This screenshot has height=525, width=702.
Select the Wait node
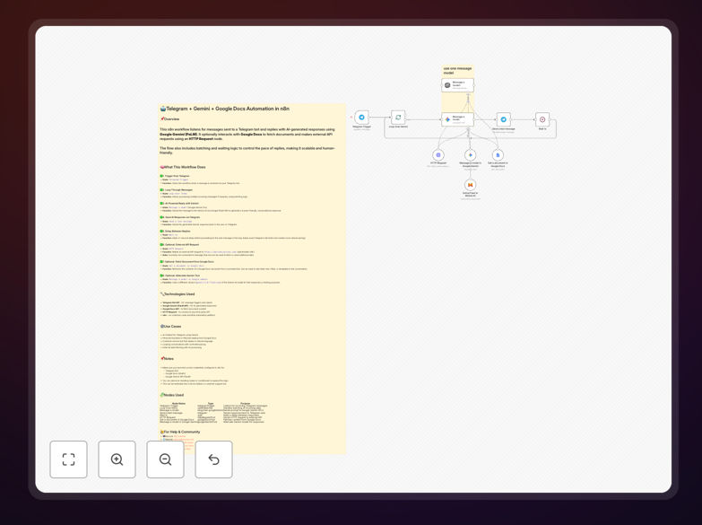coord(542,119)
